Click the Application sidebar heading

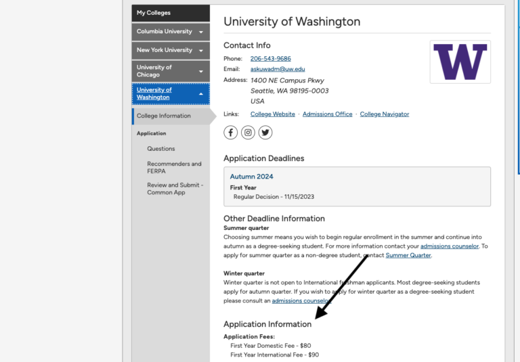tap(151, 133)
